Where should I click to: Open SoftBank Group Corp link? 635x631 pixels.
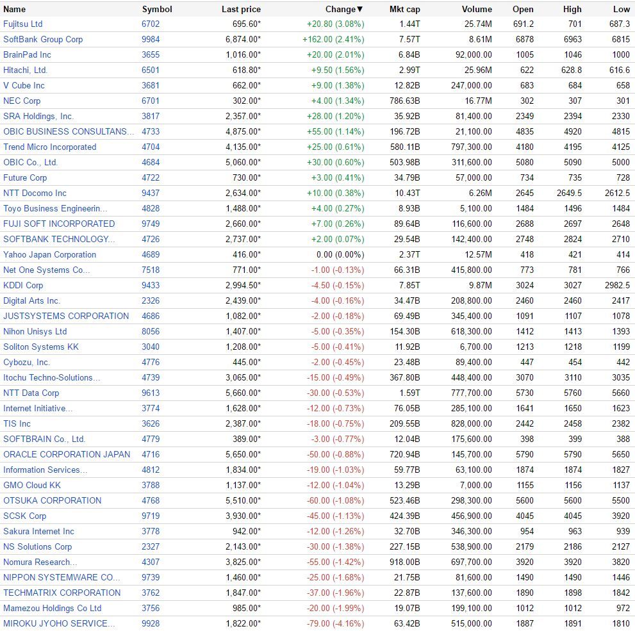pyautogui.click(x=43, y=39)
